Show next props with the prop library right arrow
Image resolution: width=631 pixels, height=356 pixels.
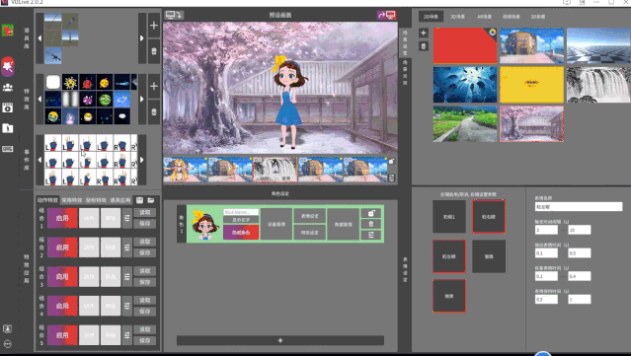click(x=141, y=38)
